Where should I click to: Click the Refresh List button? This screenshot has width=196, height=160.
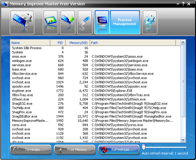119,150
